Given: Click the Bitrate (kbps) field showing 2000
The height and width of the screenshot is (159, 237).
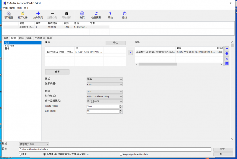Looking at the screenshot, I should 103,107.
